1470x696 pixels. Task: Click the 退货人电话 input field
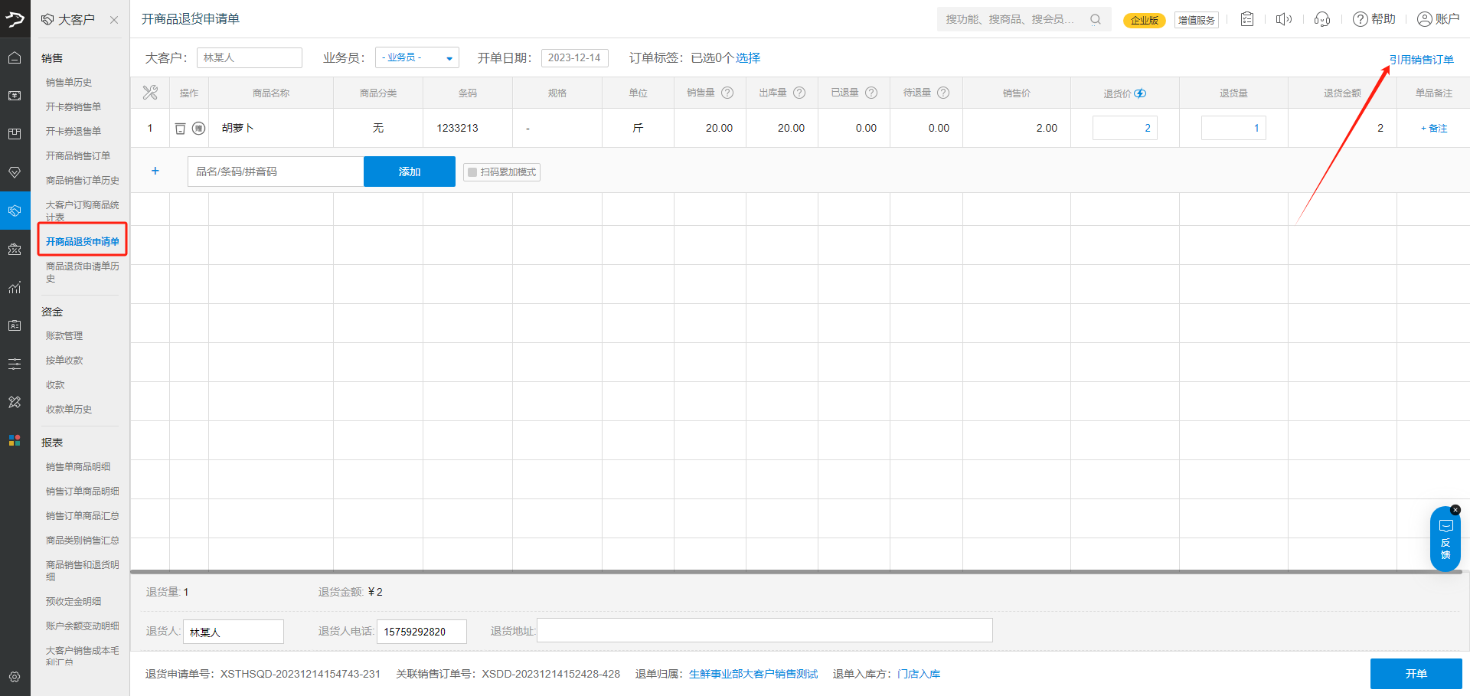point(422,632)
